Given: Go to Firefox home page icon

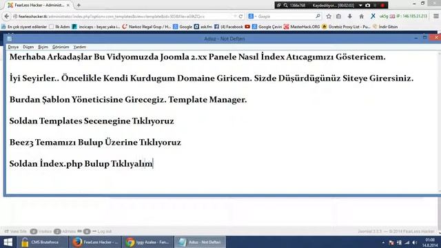Looking at the screenshot, I should [x=361, y=17].
